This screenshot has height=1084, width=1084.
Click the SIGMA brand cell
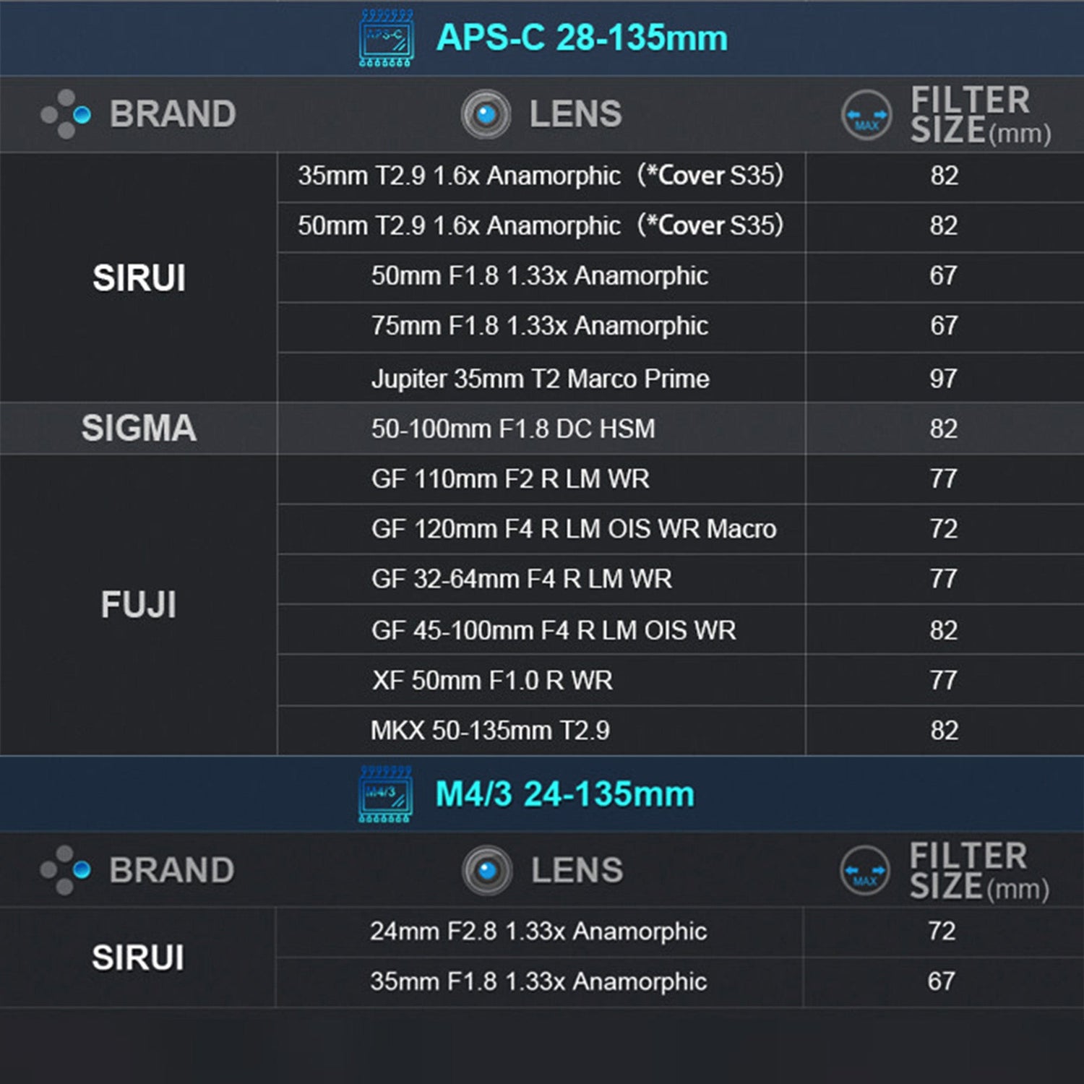pos(139,429)
